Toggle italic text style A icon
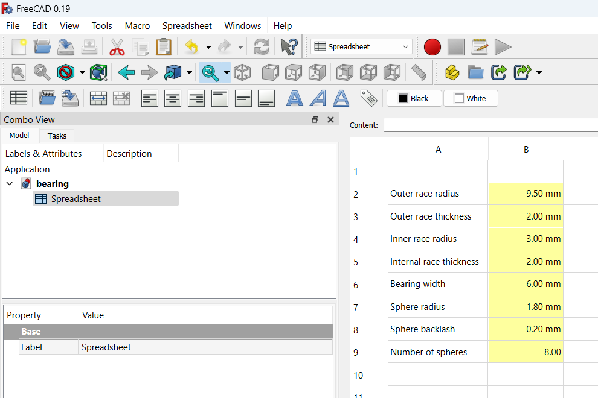This screenshot has width=598, height=398. pos(318,98)
